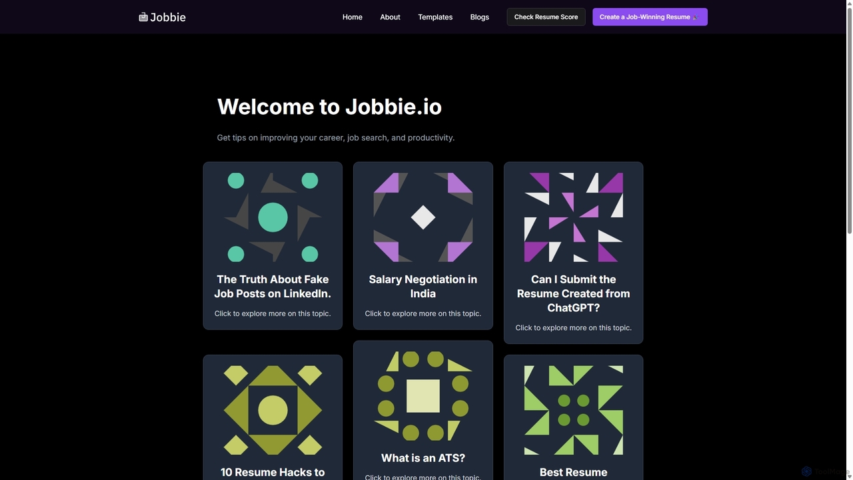Image resolution: width=853 pixels, height=480 pixels.
Task: Click 'Click to explore' under Salary Negotiation
Action: click(423, 313)
